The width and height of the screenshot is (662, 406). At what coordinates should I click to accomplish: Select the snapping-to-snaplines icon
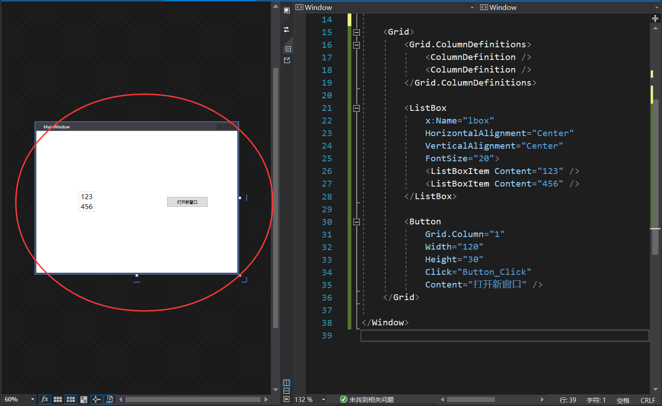pos(97,399)
